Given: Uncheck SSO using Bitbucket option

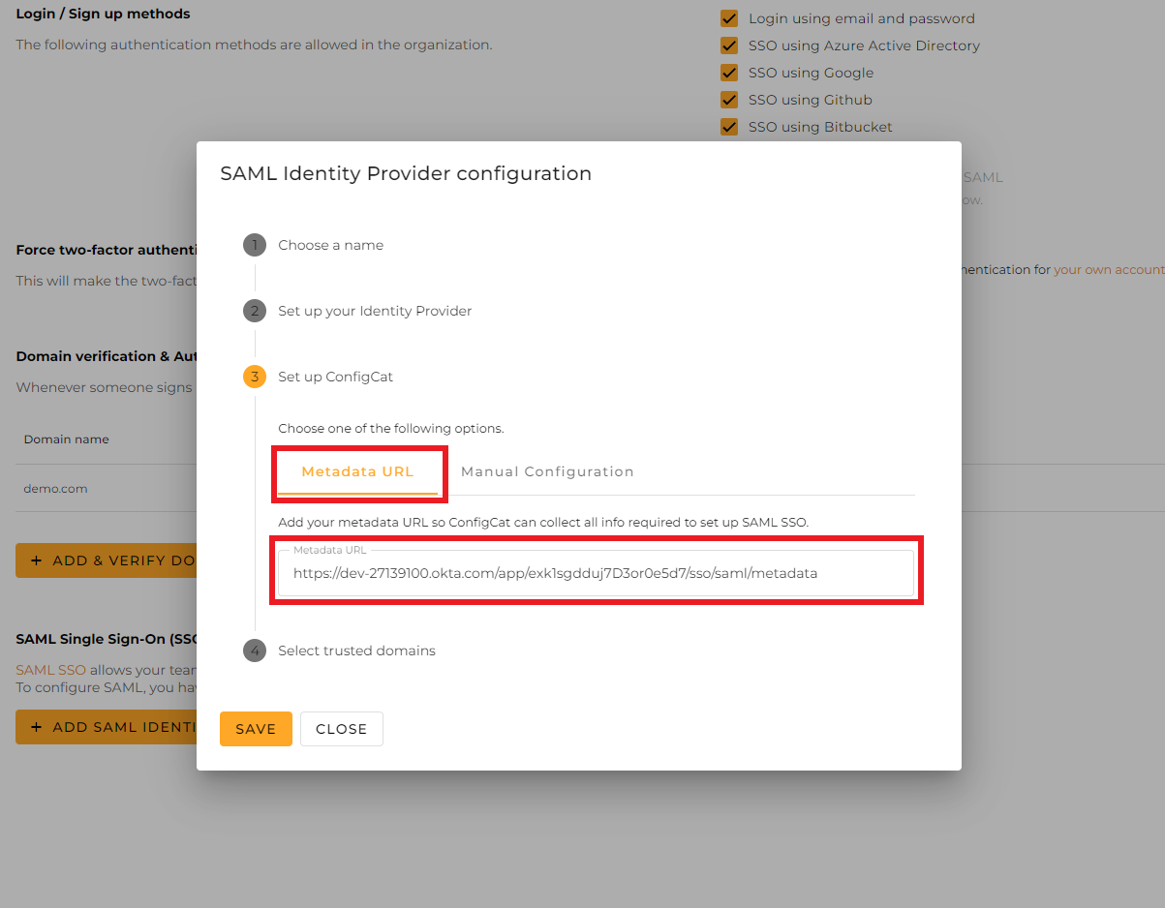Looking at the screenshot, I should pyautogui.click(x=729, y=127).
